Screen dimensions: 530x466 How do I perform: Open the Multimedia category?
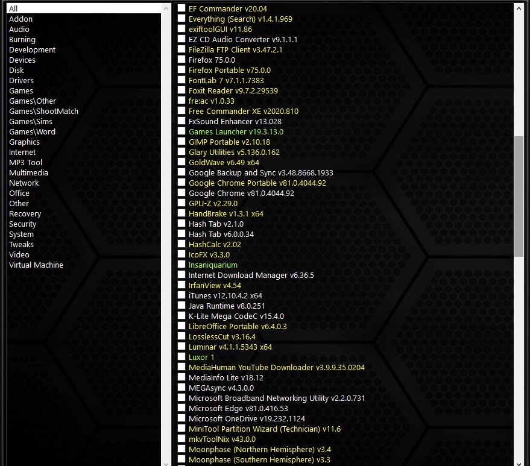(28, 172)
